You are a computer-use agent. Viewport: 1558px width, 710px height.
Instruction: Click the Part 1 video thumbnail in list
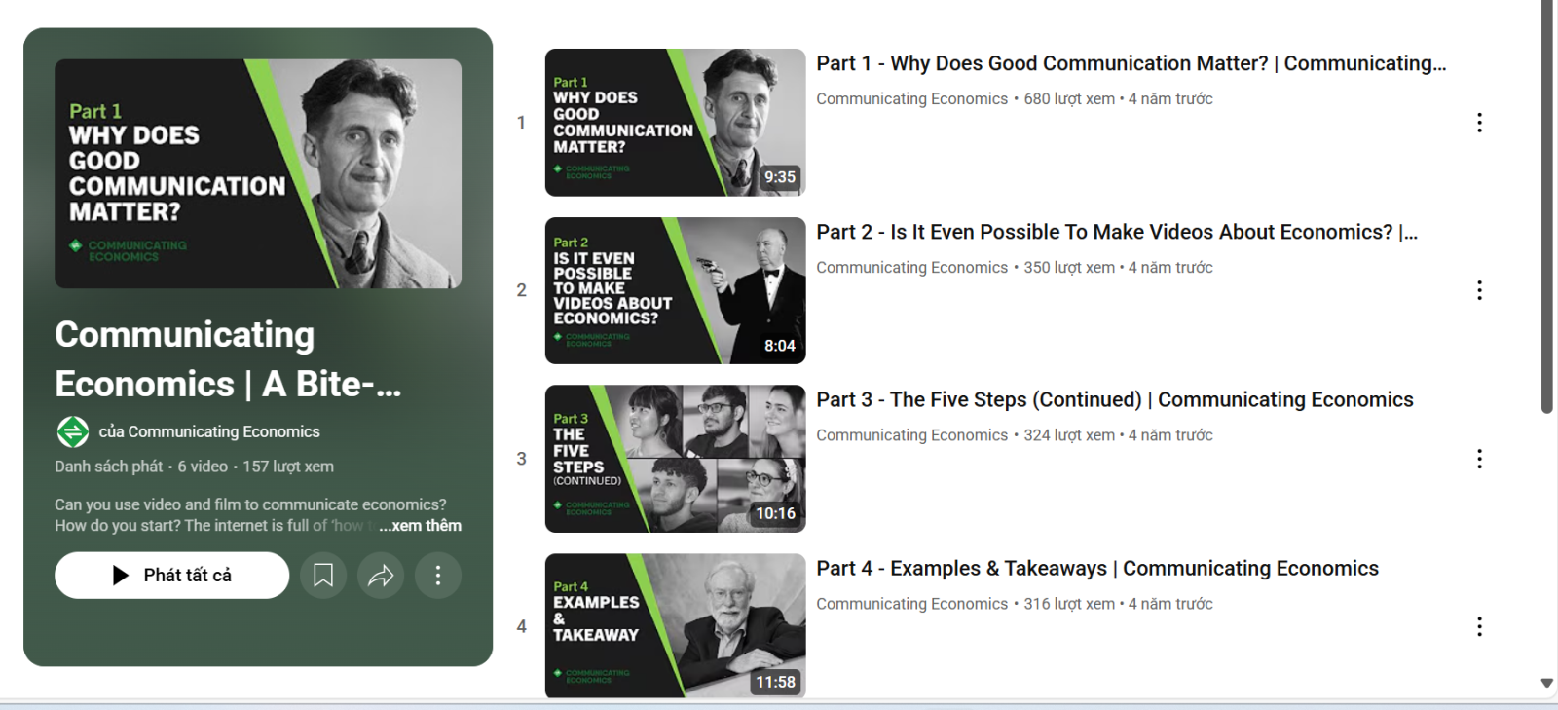[675, 123]
